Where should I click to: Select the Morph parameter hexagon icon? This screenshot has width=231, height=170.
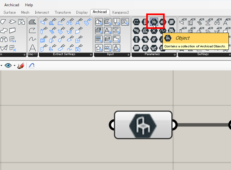(x=154, y=48)
